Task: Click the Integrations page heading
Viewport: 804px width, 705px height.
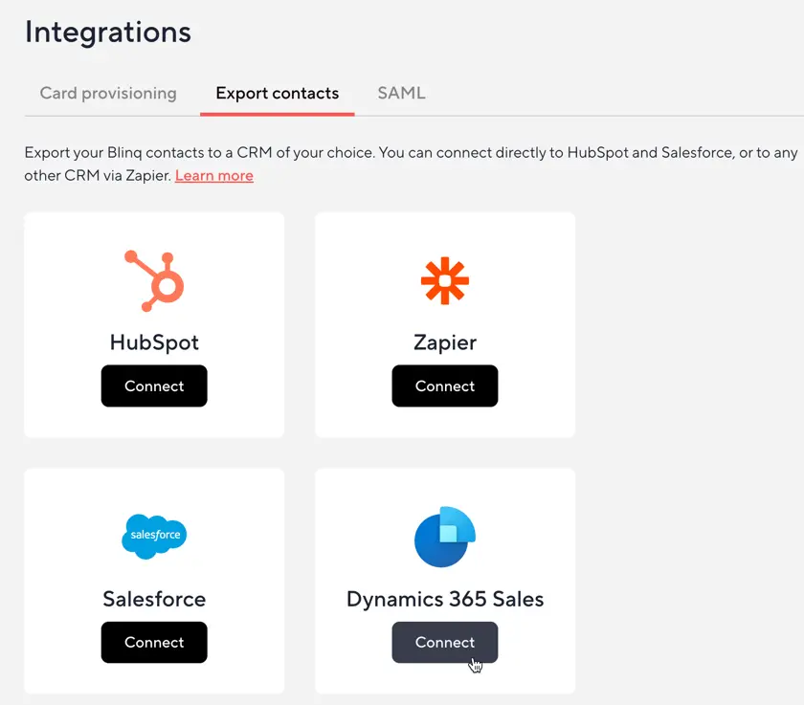Action: pos(107,32)
